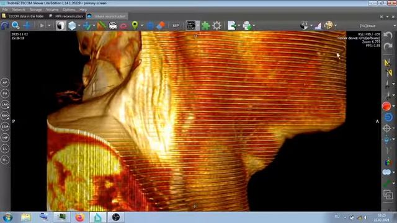Set INF view orientation
This screenshot has width=397, height=223.
[x=5, y=138]
